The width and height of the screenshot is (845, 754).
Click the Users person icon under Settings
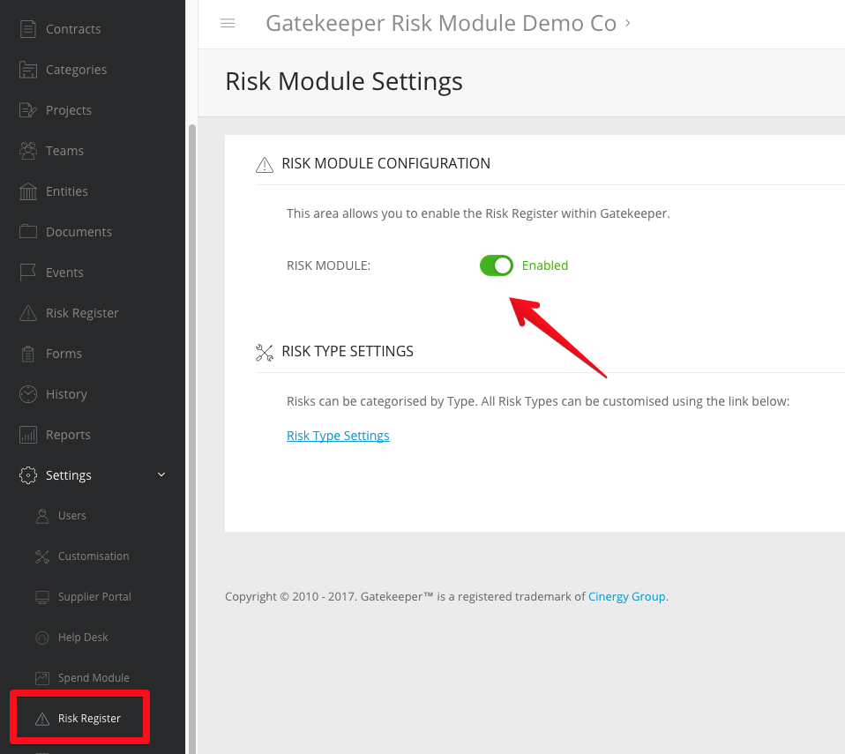point(42,516)
